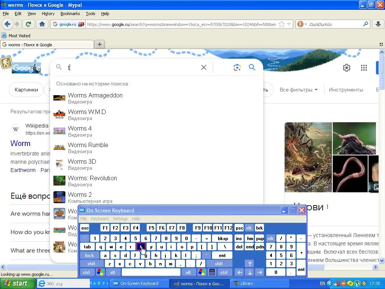Click the Картинки filter button
385x289 pixels.
coord(26,90)
